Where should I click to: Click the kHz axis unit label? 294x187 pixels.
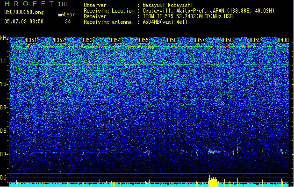point(4,38)
